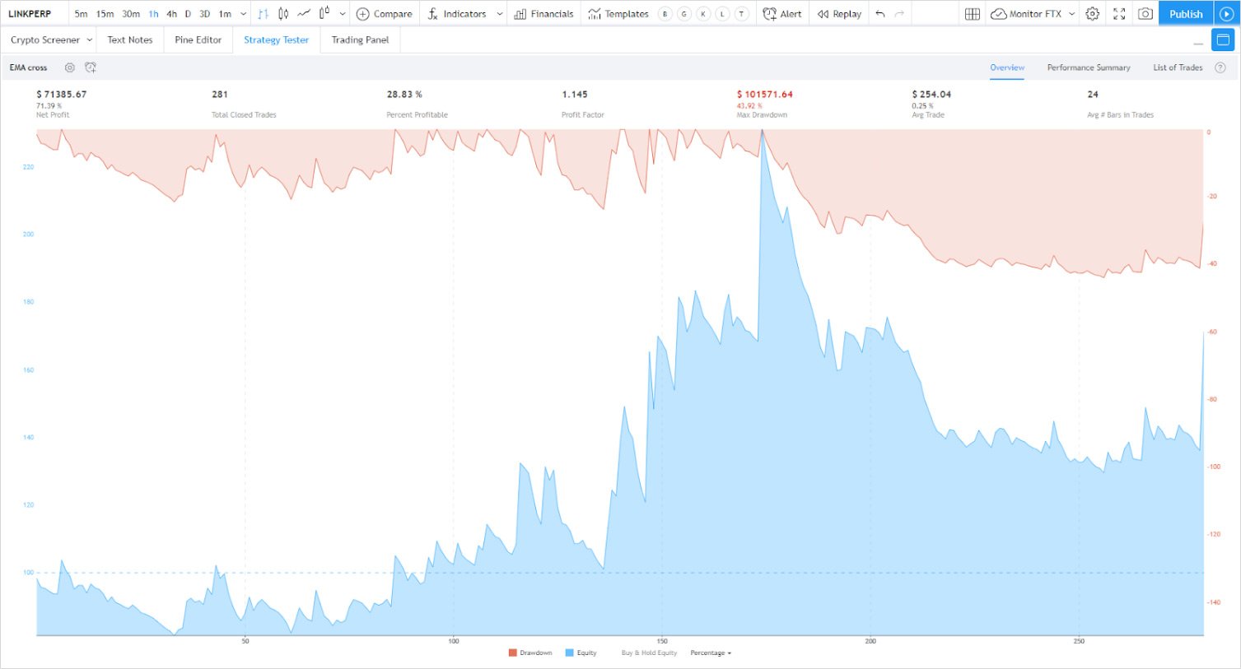The width and height of the screenshot is (1241, 669).
Task: Set the 30m timeframe
Action: (x=131, y=14)
